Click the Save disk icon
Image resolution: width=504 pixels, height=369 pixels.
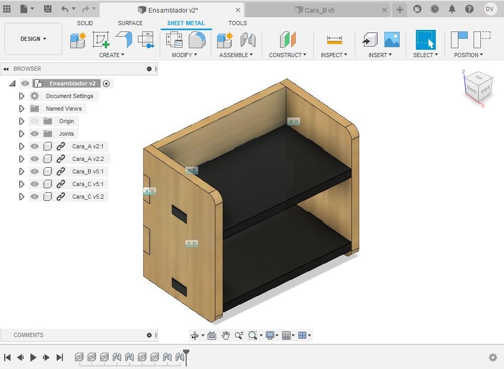48,9
